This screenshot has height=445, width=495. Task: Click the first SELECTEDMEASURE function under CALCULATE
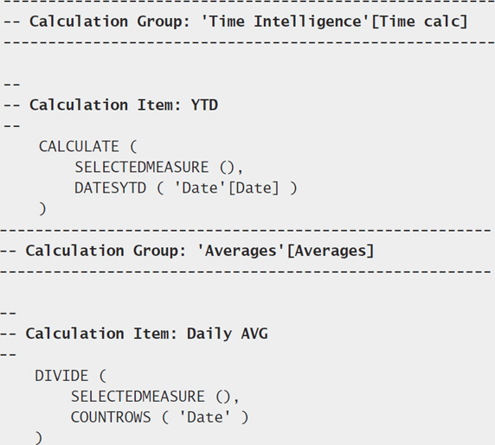point(142,167)
